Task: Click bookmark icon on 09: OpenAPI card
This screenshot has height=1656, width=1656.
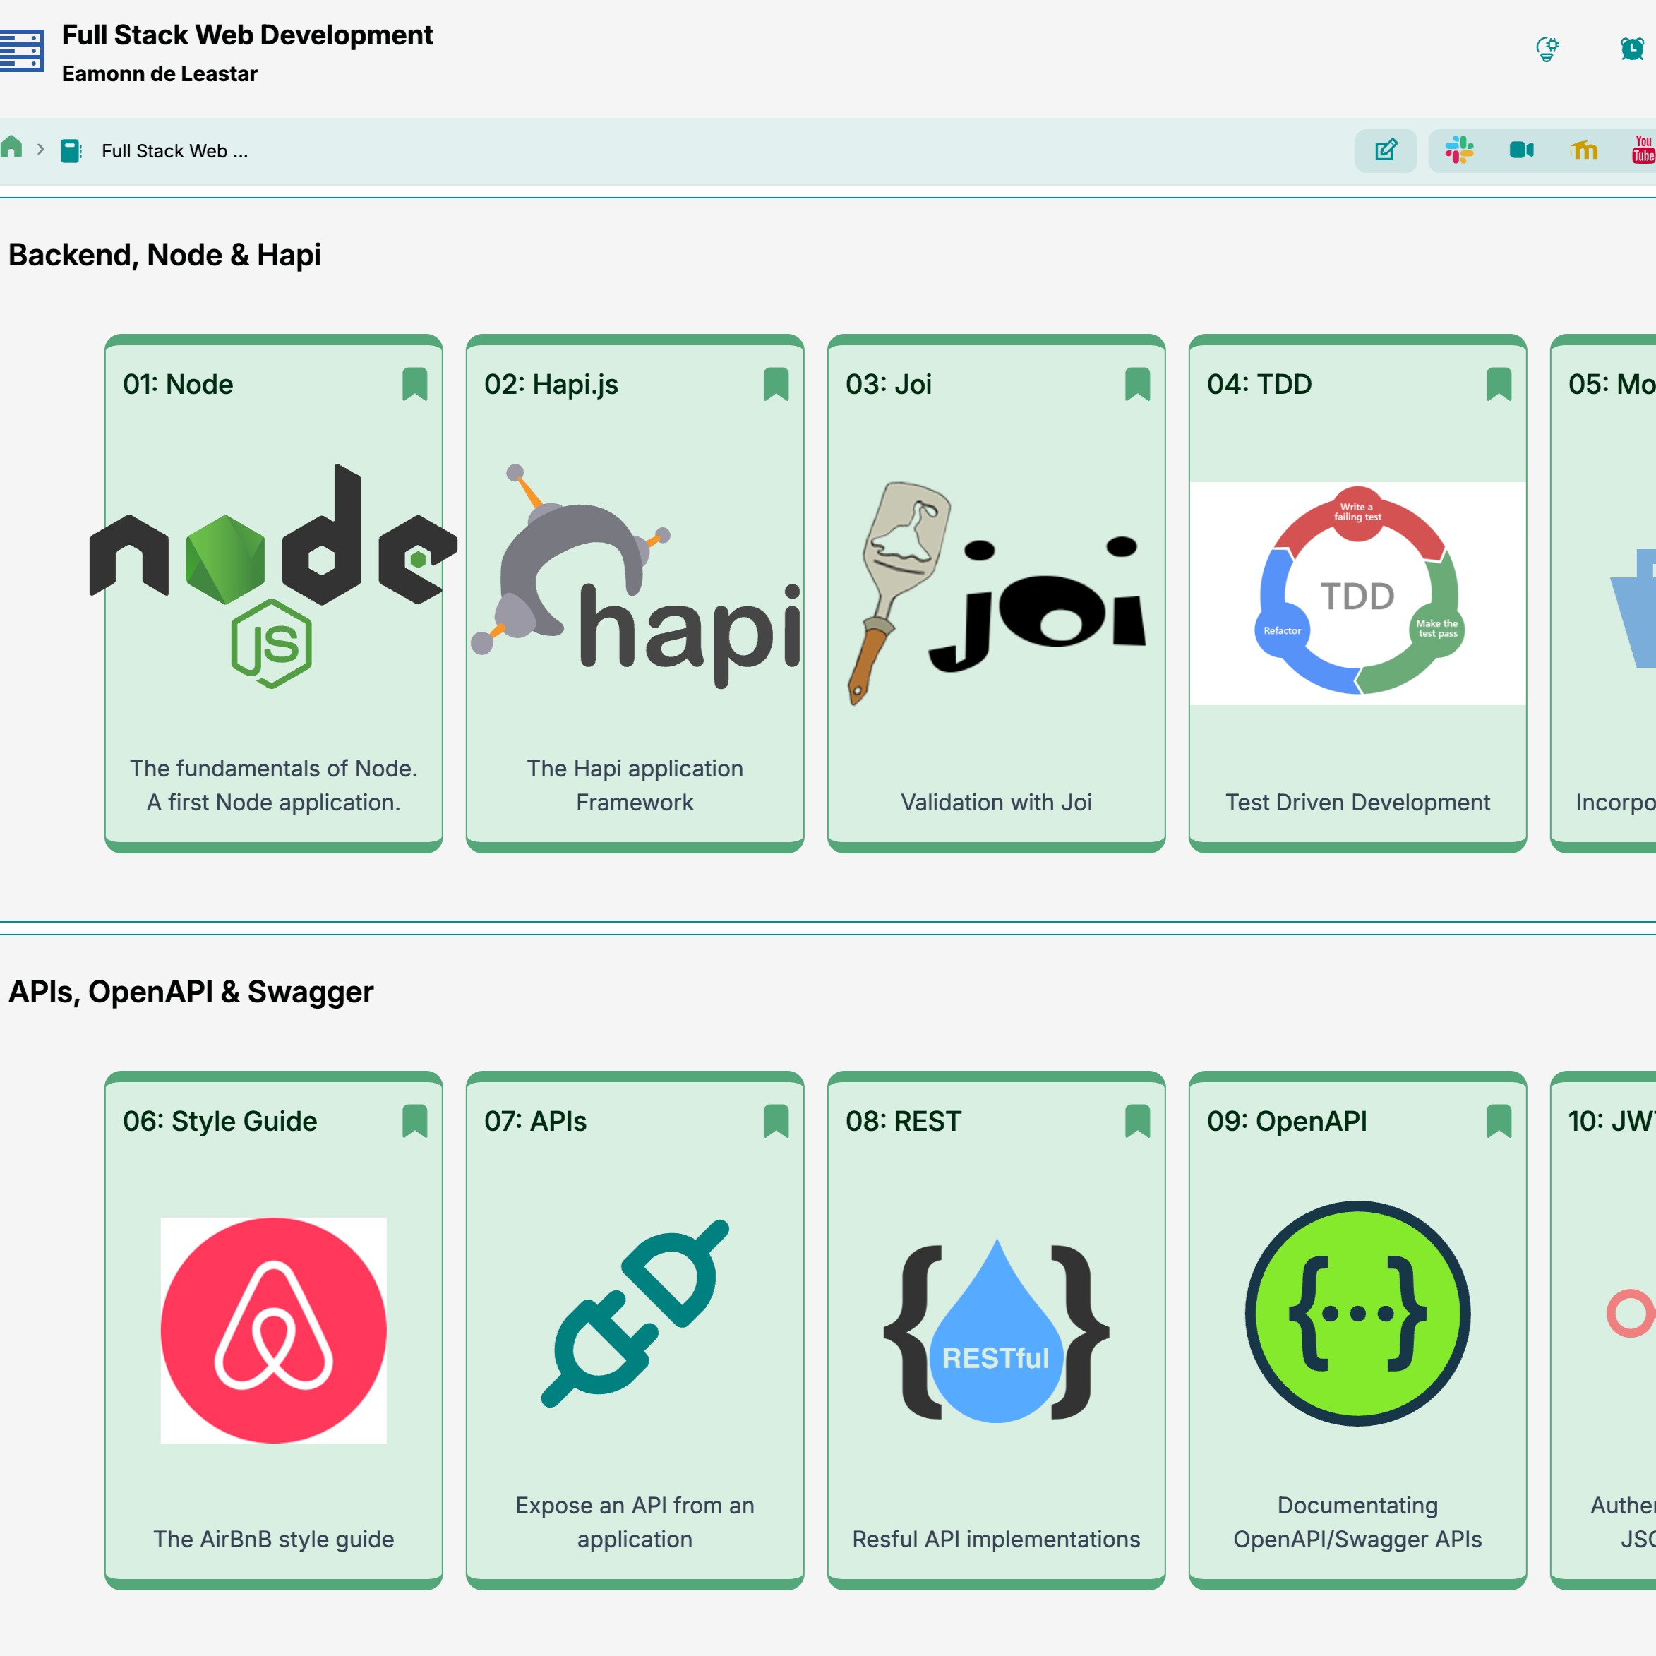Action: tap(1499, 1121)
